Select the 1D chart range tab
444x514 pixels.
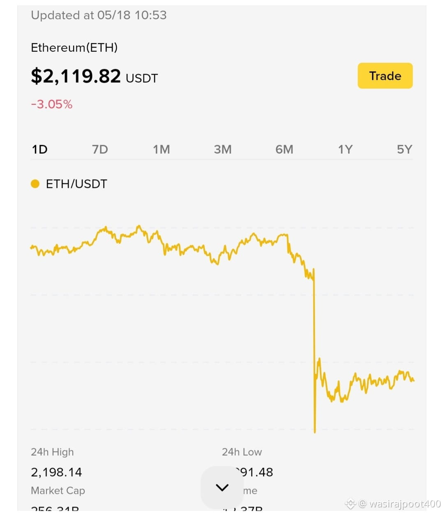(40, 149)
